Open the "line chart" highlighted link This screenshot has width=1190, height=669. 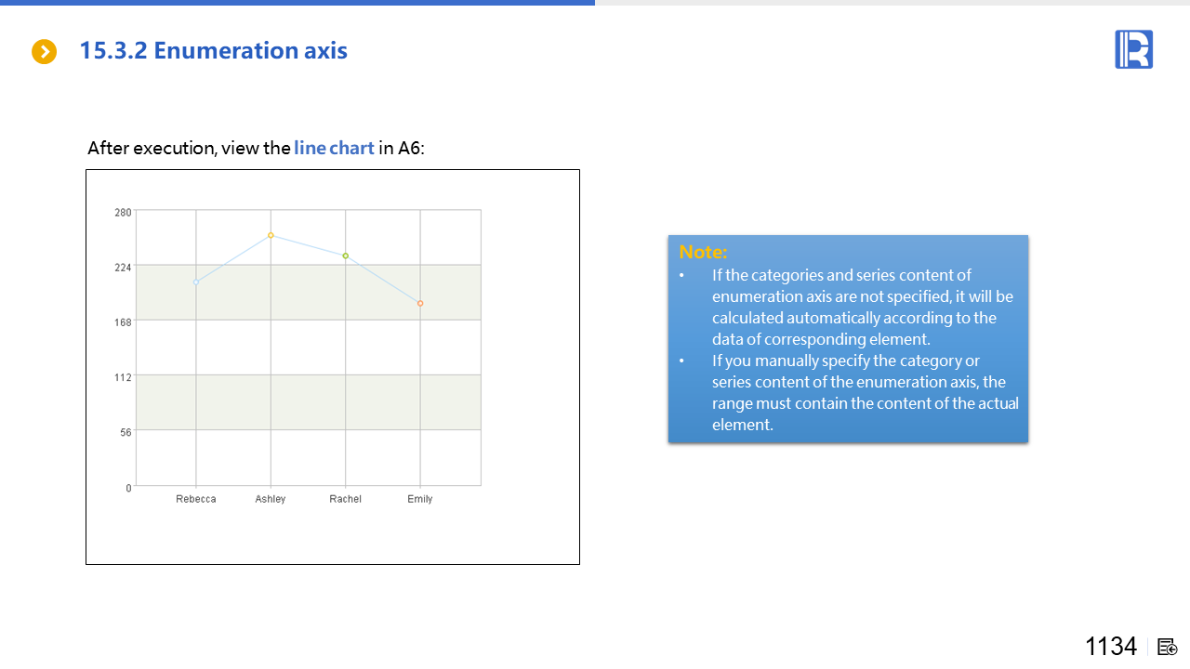[334, 148]
